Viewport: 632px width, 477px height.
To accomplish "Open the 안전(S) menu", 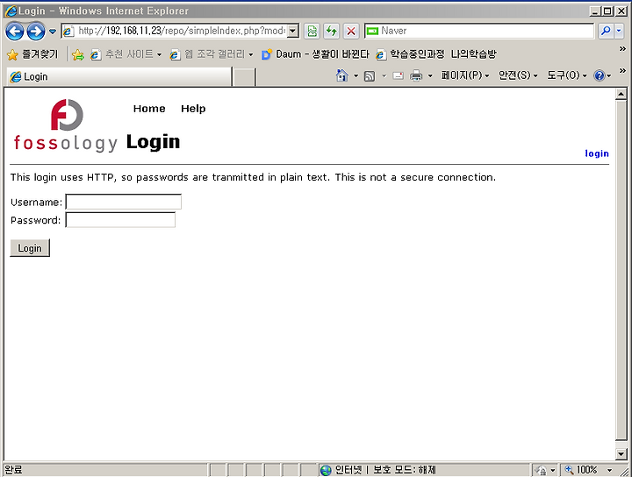I will coord(518,75).
